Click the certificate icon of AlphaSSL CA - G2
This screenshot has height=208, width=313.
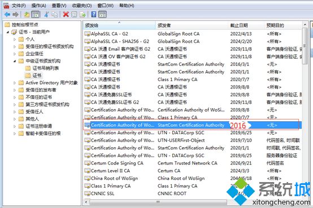pos(87,34)
